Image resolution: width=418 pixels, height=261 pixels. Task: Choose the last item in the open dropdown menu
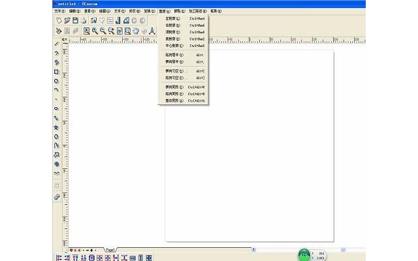[x=183, y=100]
